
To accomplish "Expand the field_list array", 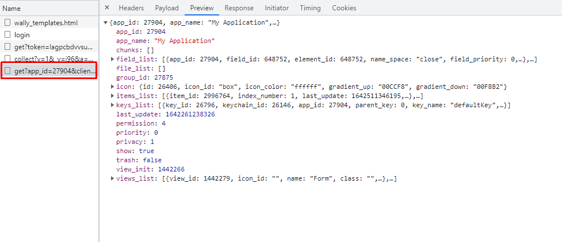I will (112, 59).
